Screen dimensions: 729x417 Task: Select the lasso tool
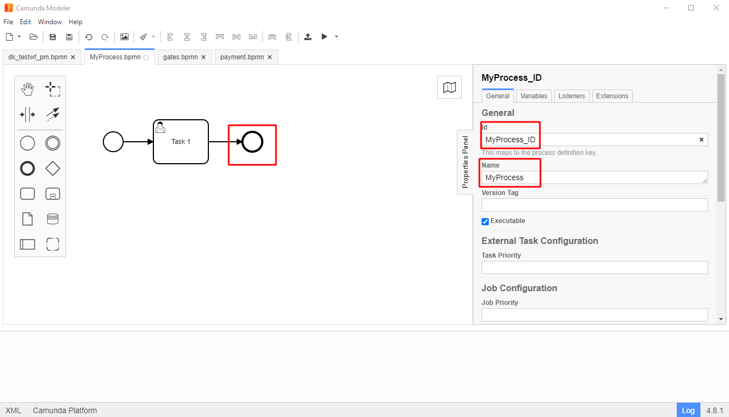click(52, 89)
